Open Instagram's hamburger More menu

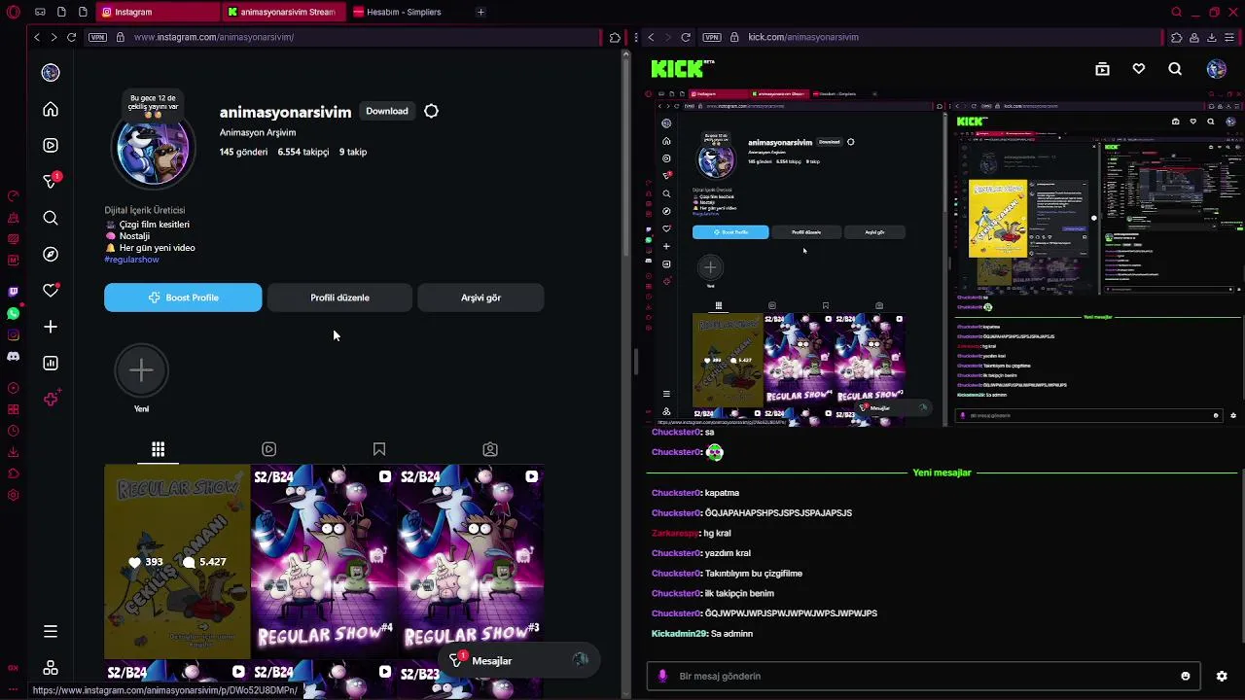51,631
